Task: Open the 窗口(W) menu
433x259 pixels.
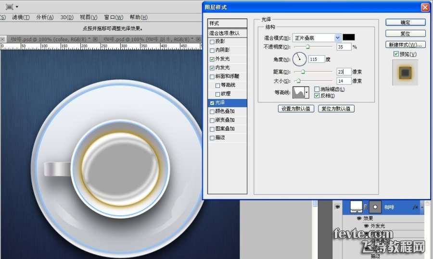Action: [114, 17]
